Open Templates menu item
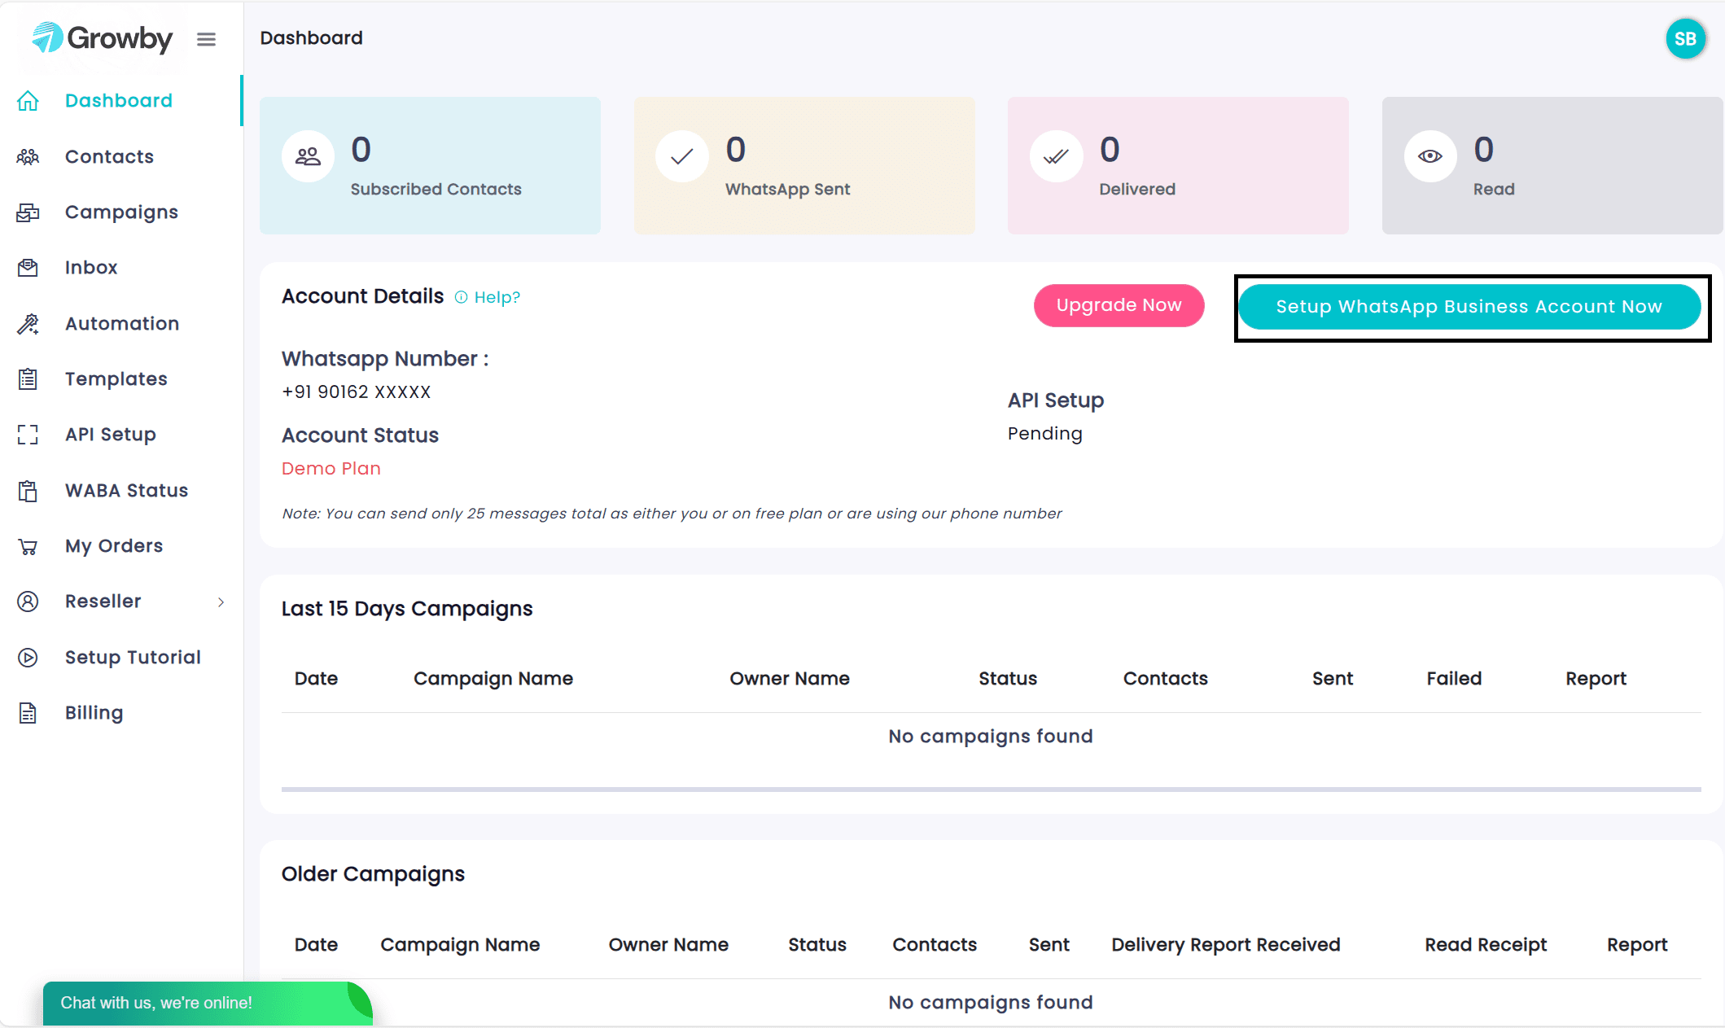This screenshot has width=1725, height=1028. 116,379
